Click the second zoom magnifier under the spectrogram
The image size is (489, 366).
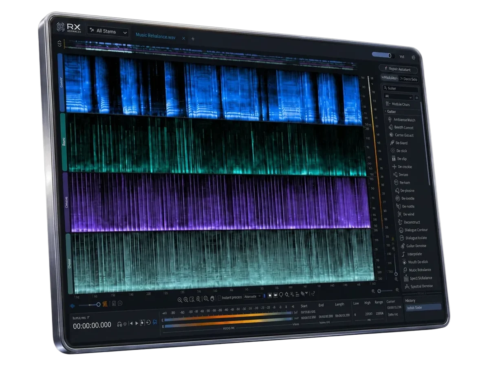coord(186,299)
